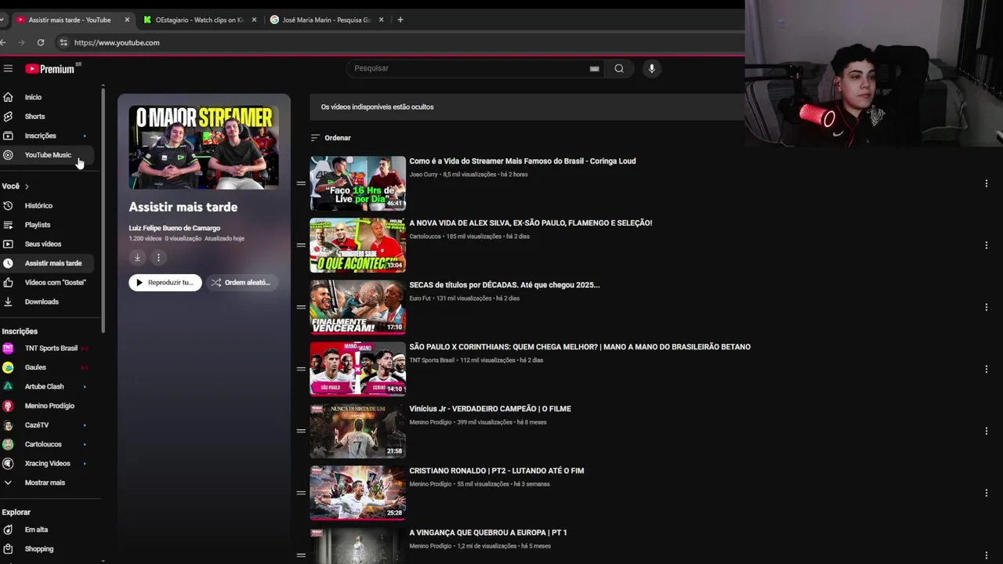The image size is (1003, 564).
Task: Click Ordem aleatória shuffle button
Action: 241,282
